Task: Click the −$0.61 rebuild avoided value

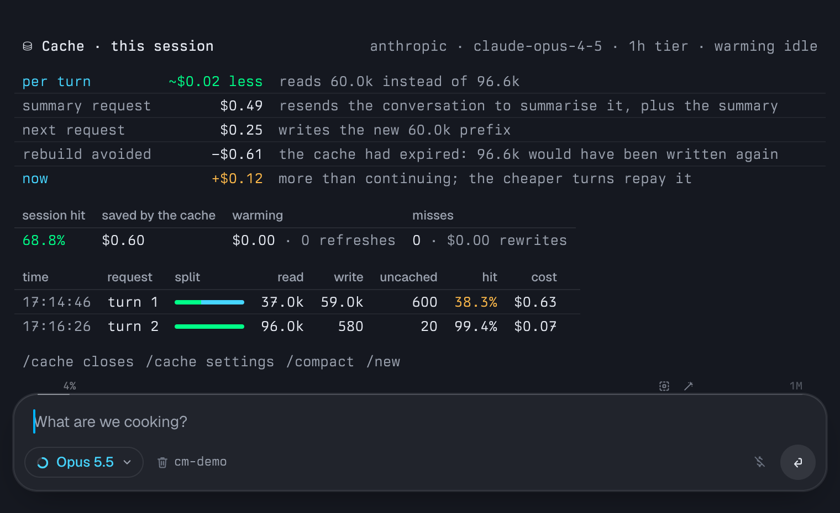Action: (x=237, y=154)
